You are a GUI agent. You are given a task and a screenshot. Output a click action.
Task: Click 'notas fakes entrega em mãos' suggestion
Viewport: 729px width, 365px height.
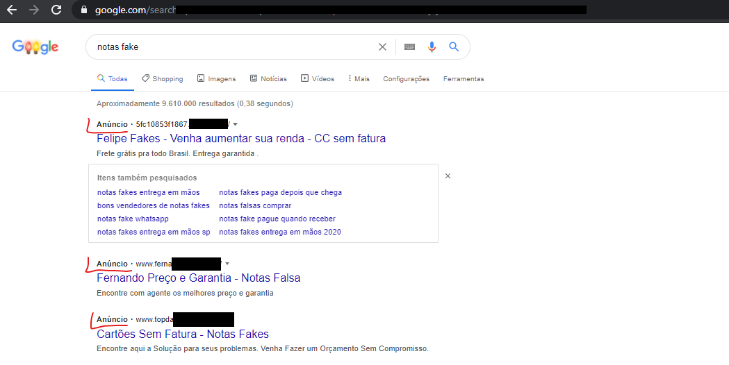pyautogui.click(x=148, y=192)
